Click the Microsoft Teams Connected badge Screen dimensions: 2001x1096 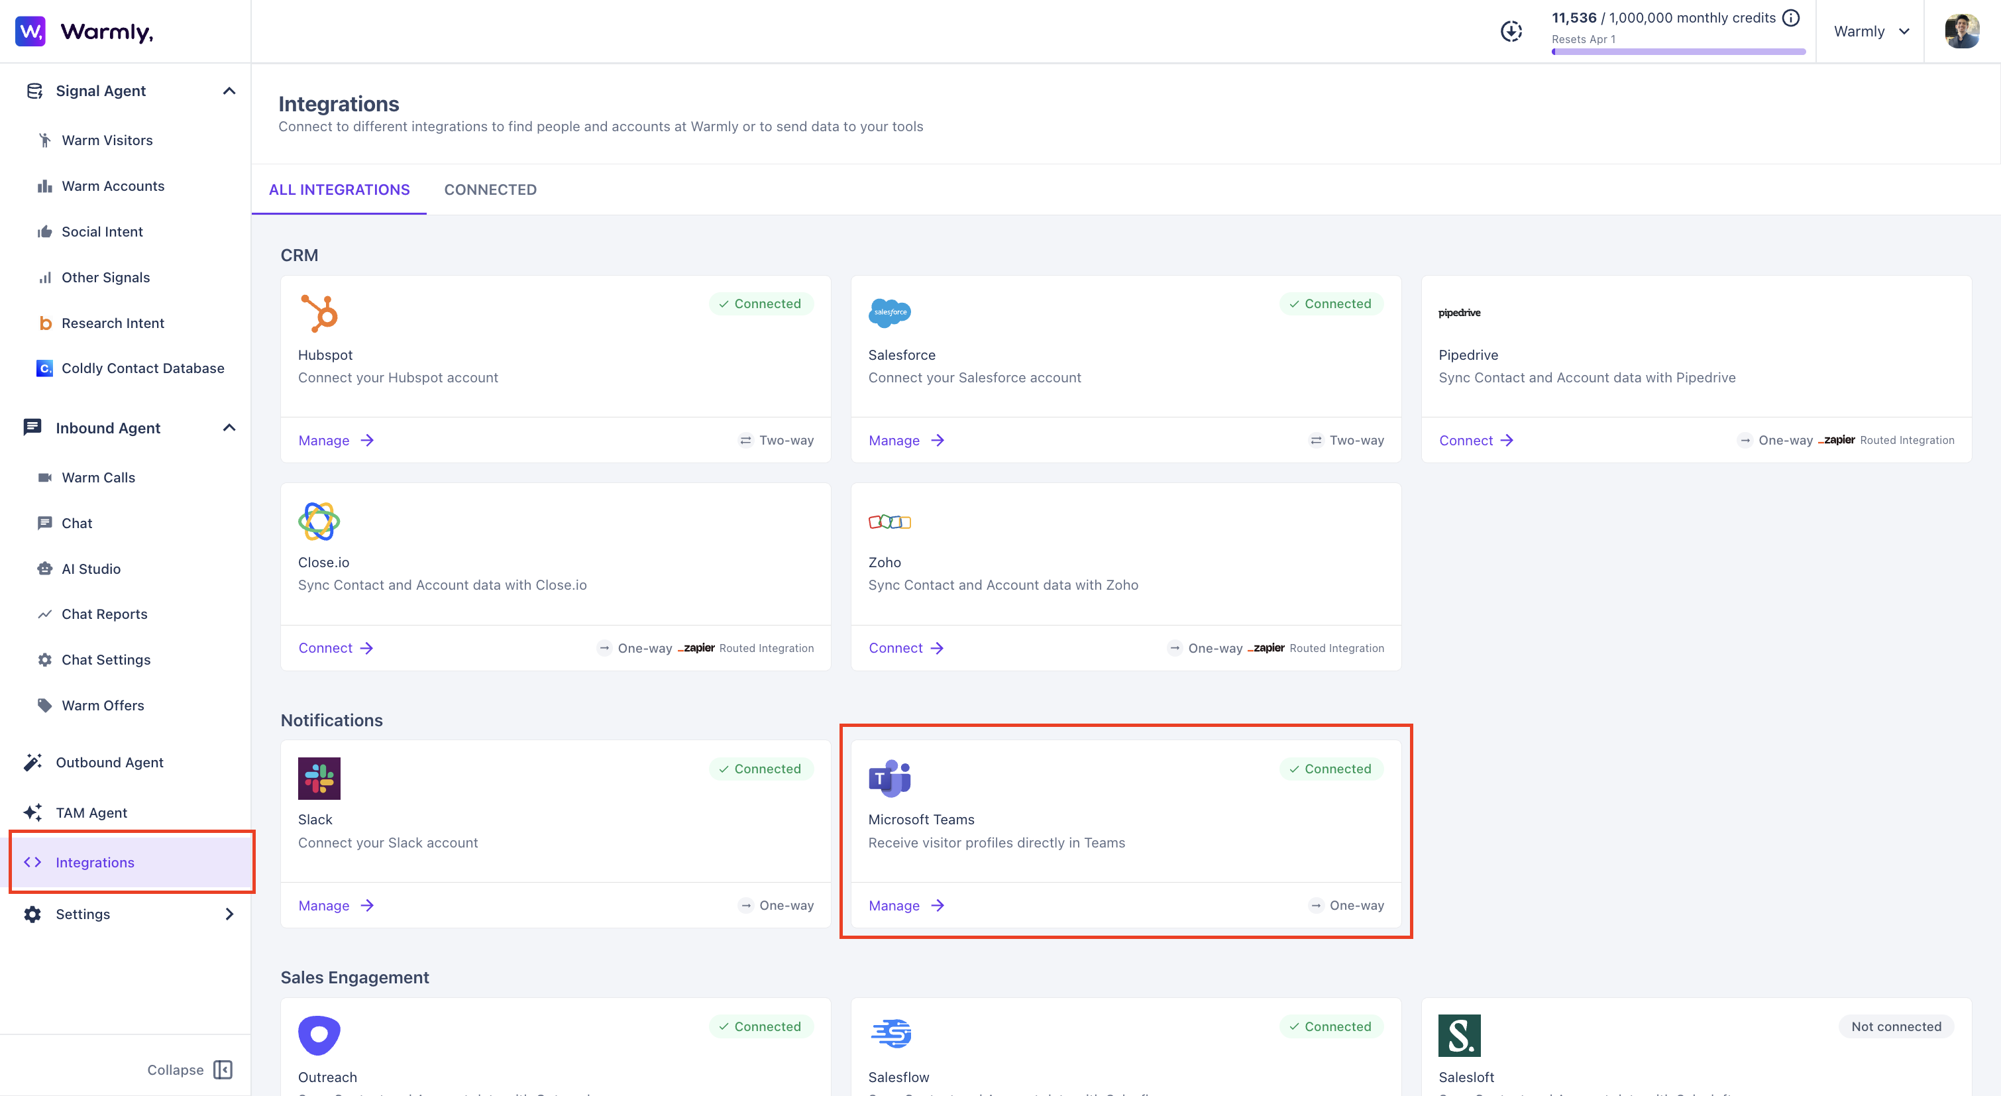point(1330,769)
